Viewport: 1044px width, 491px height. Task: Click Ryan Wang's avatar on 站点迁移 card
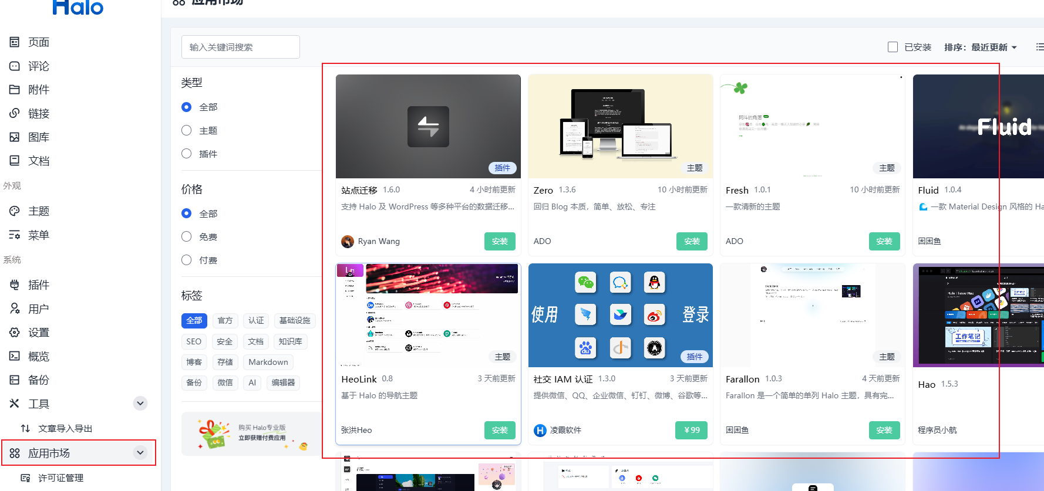click(x=348, y=241)
